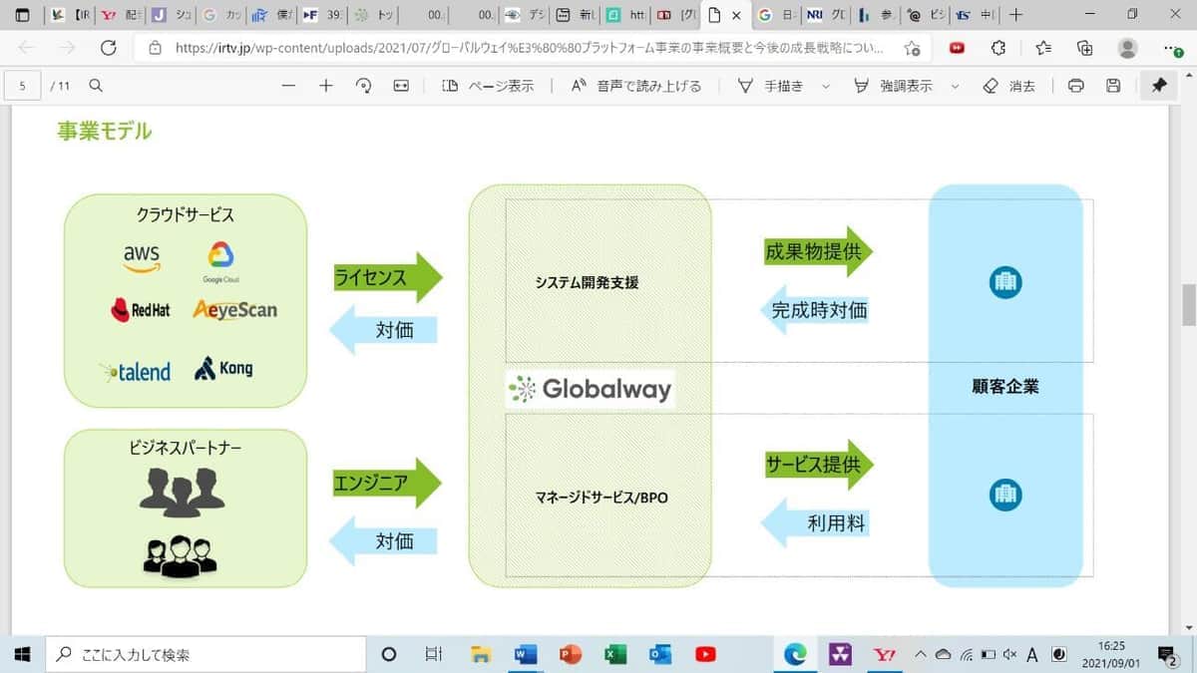This screenshot has height=673, width=1197.
Task: Rotate the PDF page
Action: coord(364,86)
